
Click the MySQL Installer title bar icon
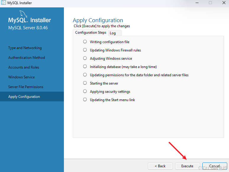[4, 3]
